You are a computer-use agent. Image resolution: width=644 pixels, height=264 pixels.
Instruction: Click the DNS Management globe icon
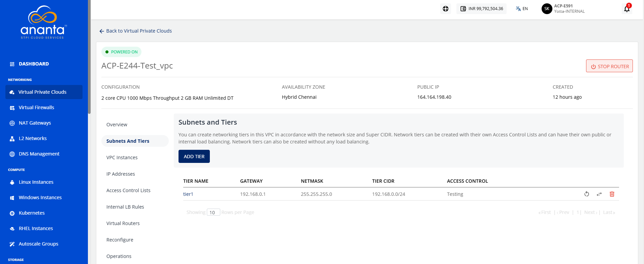point(12,154)
